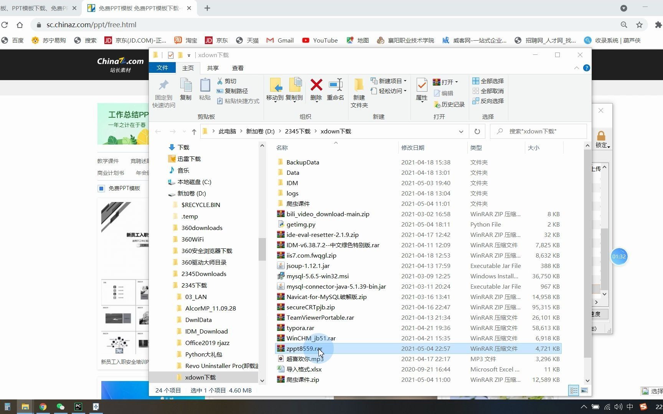Open the Gmail bookmark
This screenshot has height=414, width=663.
pyautogui.click(x=280, y=40)
